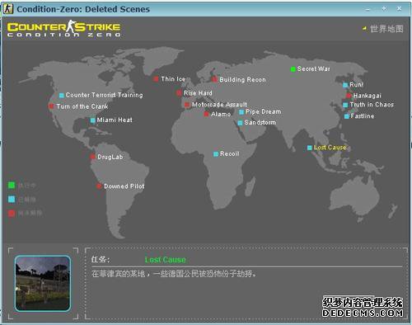412x325 pixels.
Task: Open the Motorcade Assault mission label
Action: 219,105
